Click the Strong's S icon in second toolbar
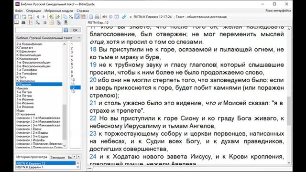Image resolution: width=306 pixels, height=172 pixels. tap(37, 22)
